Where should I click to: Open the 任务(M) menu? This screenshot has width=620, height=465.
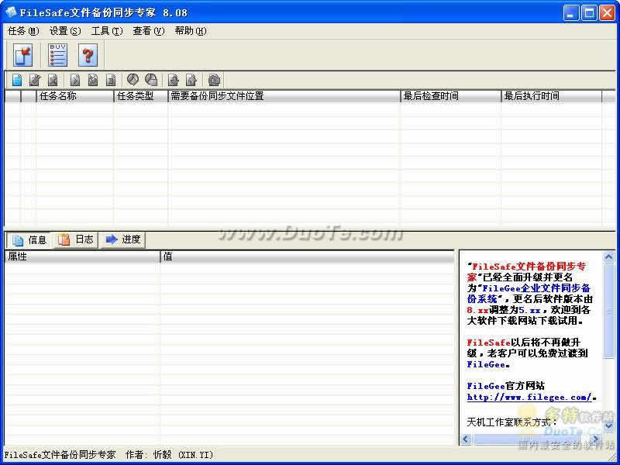pos(24,31)
